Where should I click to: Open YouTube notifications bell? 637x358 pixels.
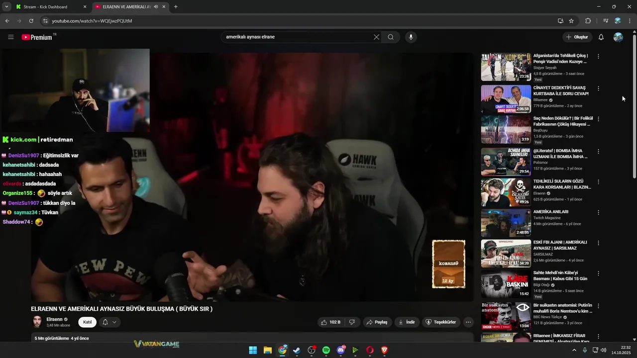601,37
